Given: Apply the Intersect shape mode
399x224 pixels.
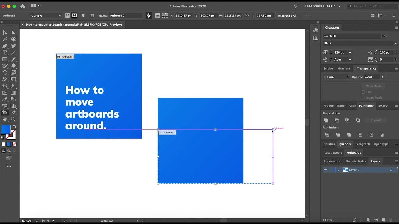Looking at the screenshot, I should tap(347, 120).
